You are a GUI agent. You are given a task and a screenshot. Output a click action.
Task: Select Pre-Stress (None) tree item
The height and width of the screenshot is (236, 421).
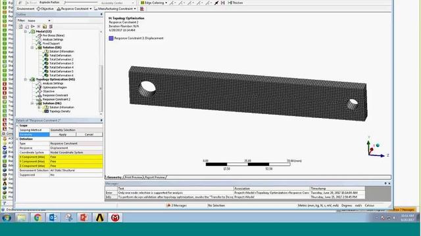(x=53, y=35)
